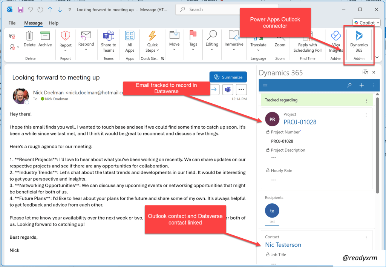Delete the current email
The image size is (386, 267).
29,40
